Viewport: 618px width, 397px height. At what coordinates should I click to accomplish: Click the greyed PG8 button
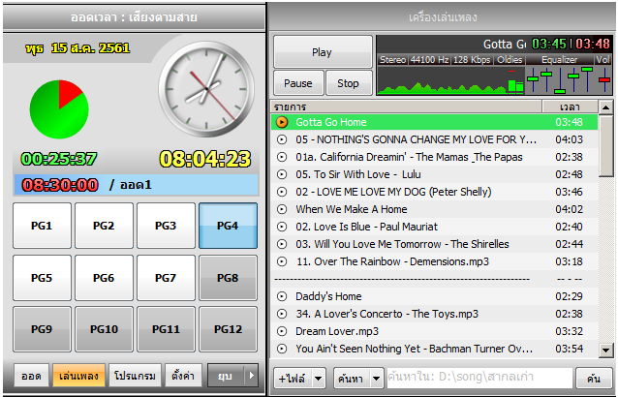pyautogui.click(x=228, y=278)
